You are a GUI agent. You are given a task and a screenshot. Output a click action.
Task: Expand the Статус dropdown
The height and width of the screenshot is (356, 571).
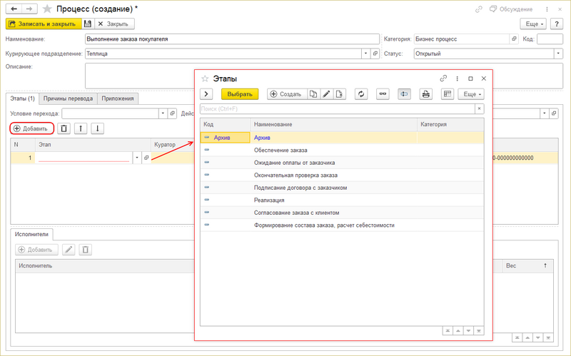point(558,54)
